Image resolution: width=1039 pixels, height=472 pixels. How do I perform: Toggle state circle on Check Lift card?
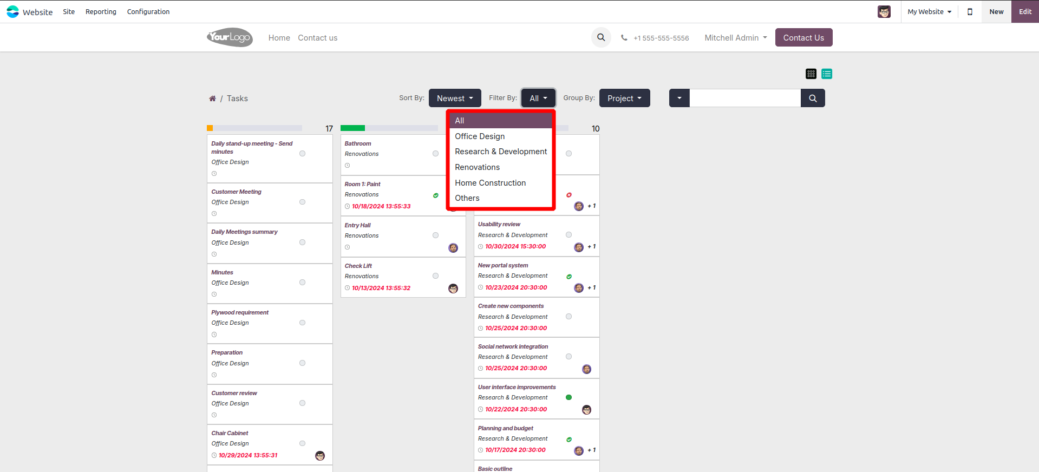click(x=436, y=276)
